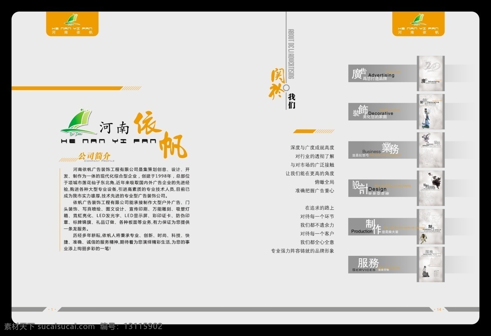Select the orange 依帆 calligraphy title
The image size is (491, 336).
pos(161,135)
